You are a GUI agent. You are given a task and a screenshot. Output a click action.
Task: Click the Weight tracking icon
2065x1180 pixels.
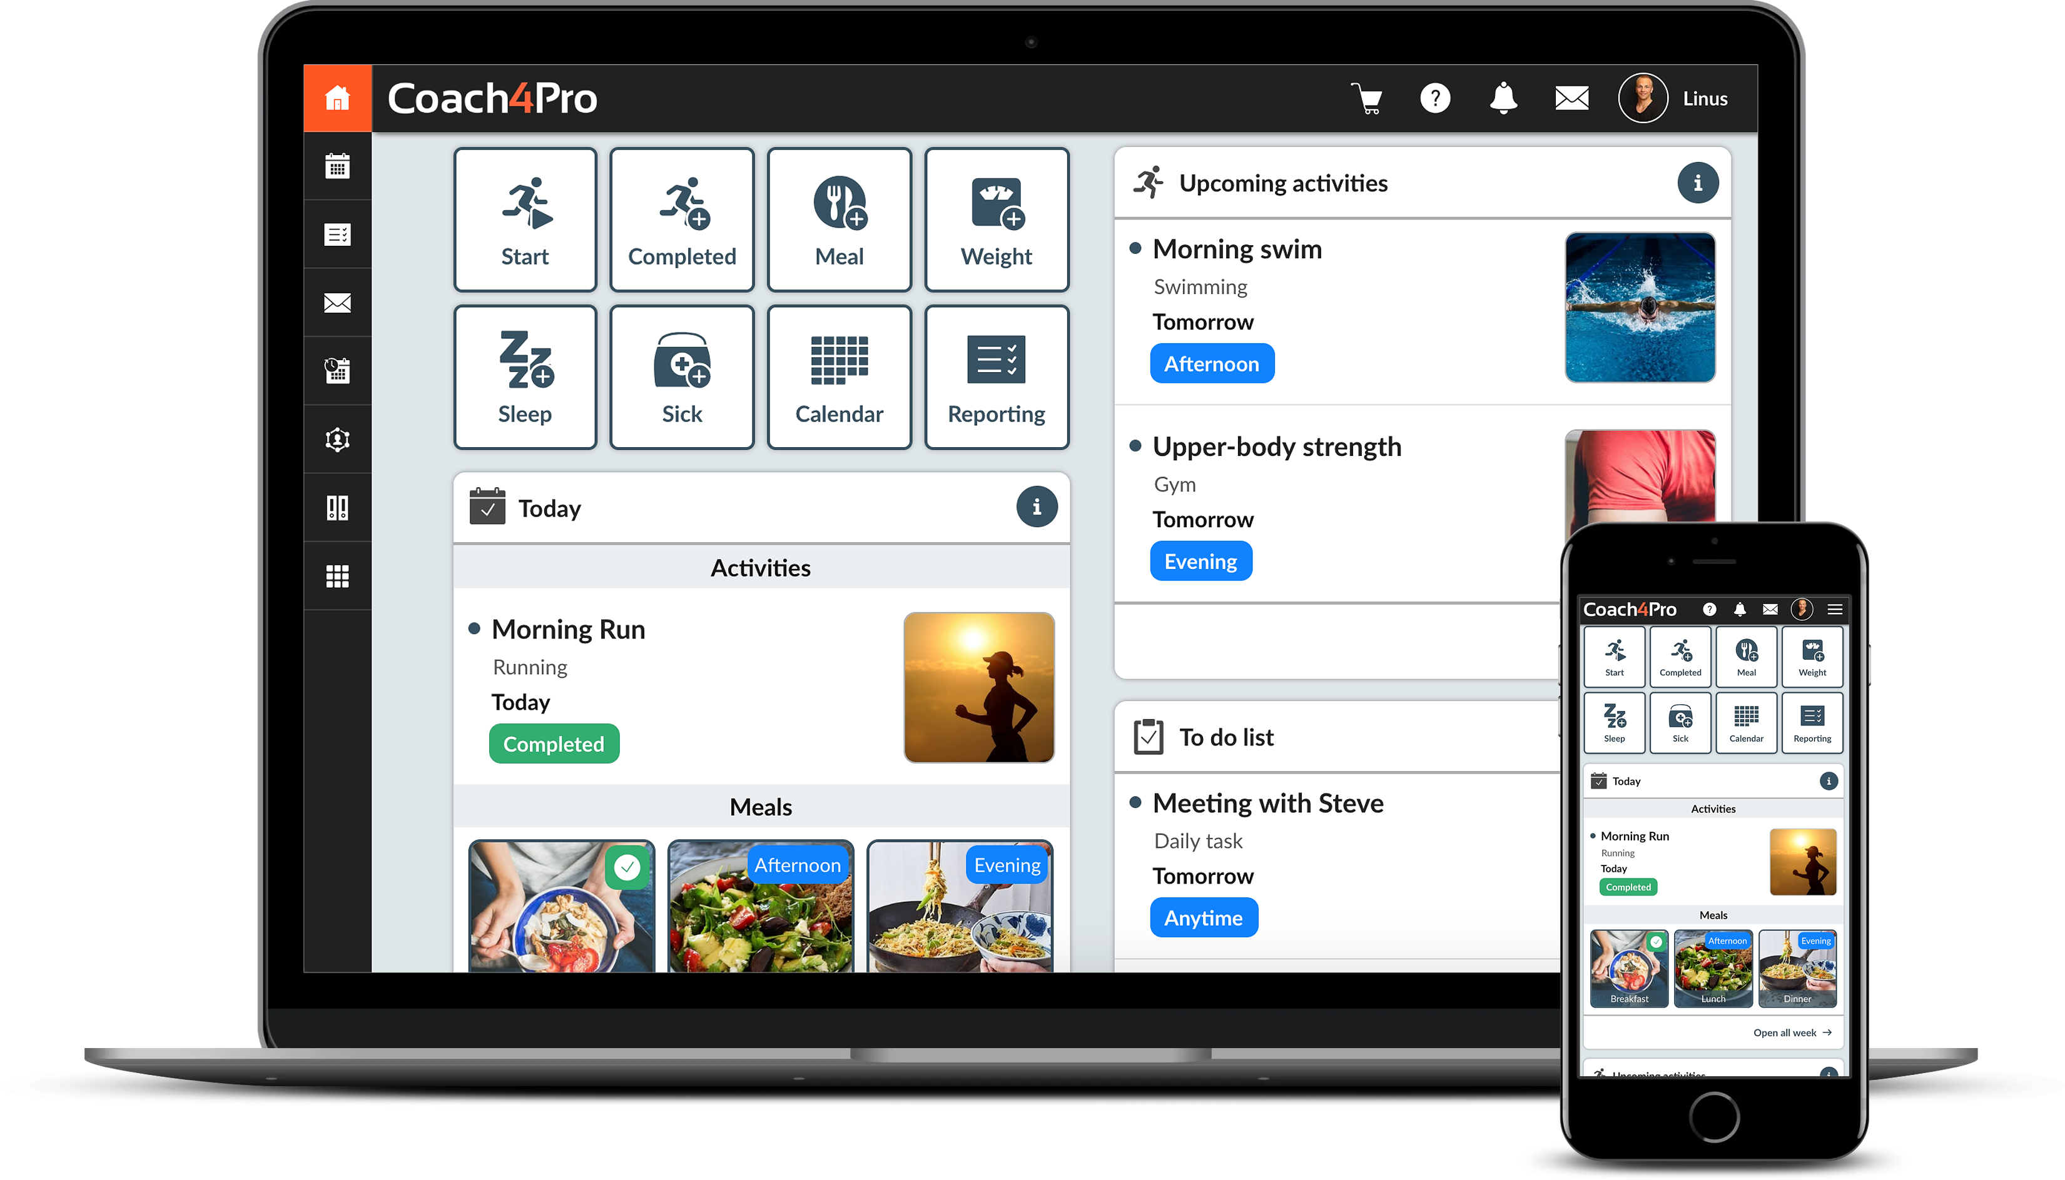(996, 220)
